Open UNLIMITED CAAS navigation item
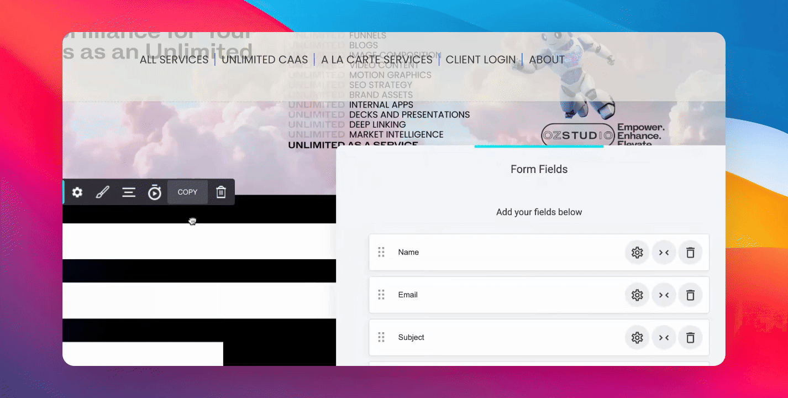Viewport: 788px width, 398px height. [x=265, y=60]
